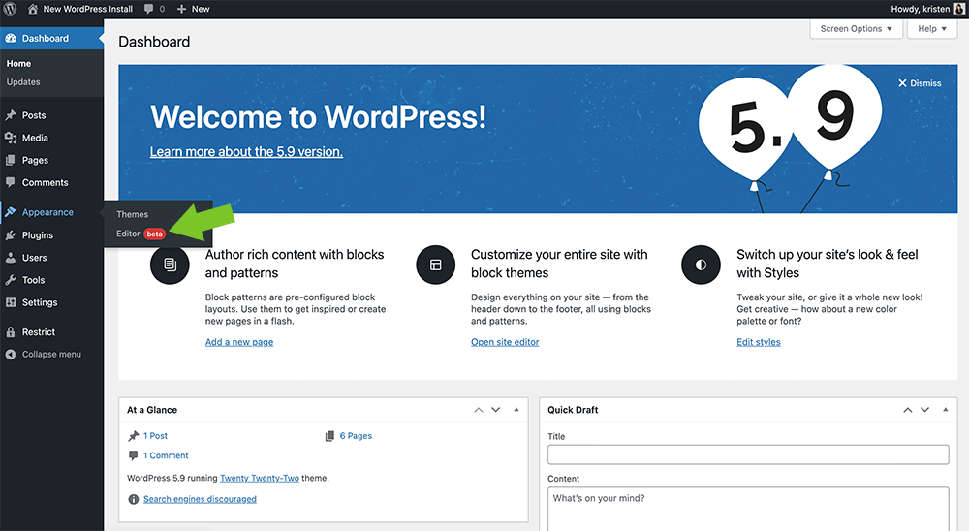The width and height of the screenshot is (969, 531).
Task: Expand the Help dropdown tab
Action: pyautogui.click(x=932, y=28)
